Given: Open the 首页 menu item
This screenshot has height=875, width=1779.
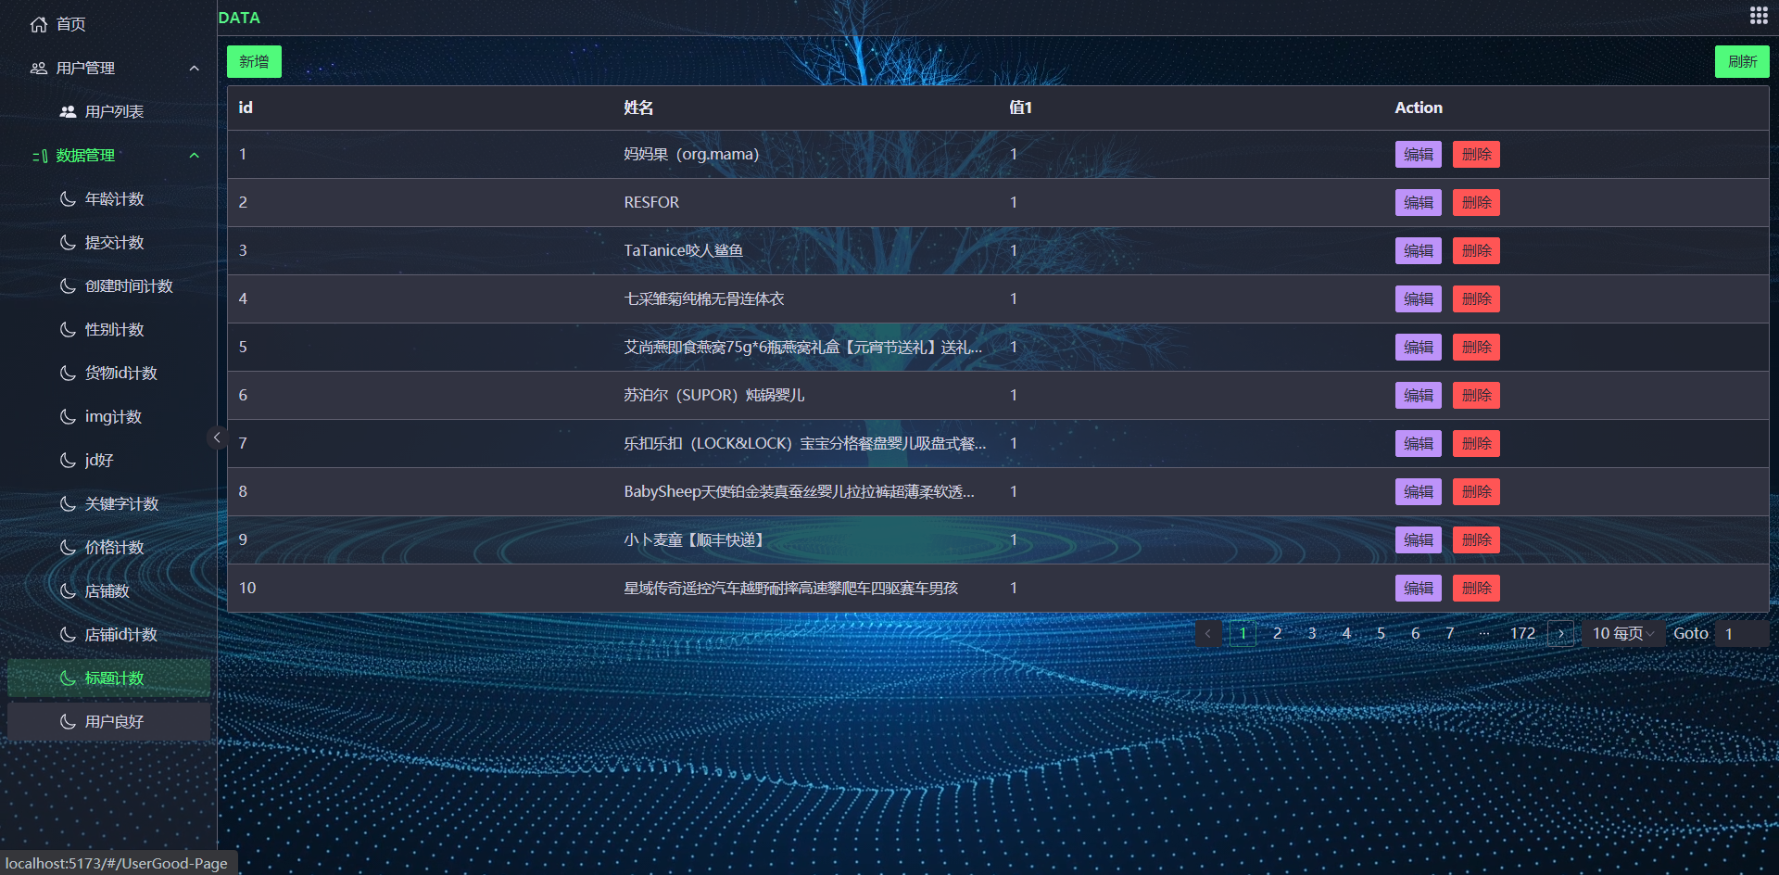Looking at the screenshot, I should coord(108,24).
